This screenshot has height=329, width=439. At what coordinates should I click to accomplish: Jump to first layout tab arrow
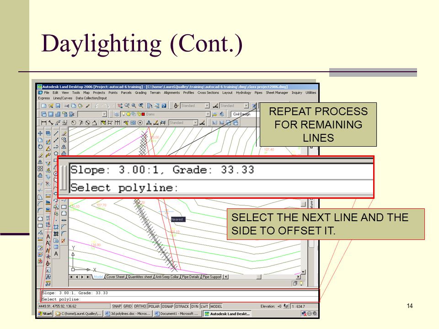71,277
